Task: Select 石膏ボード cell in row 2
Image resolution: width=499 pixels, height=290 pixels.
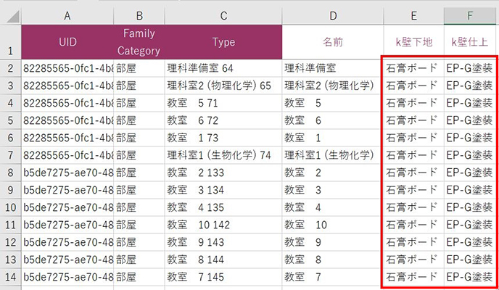Action: point(413,68)
